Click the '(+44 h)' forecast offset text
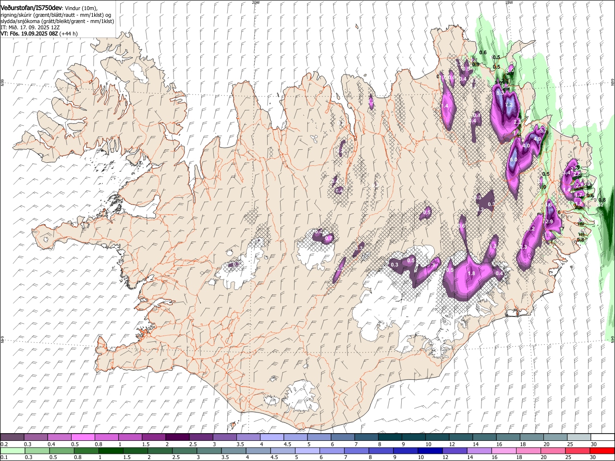This screenshot has width=615, height=461. [69, 34]
